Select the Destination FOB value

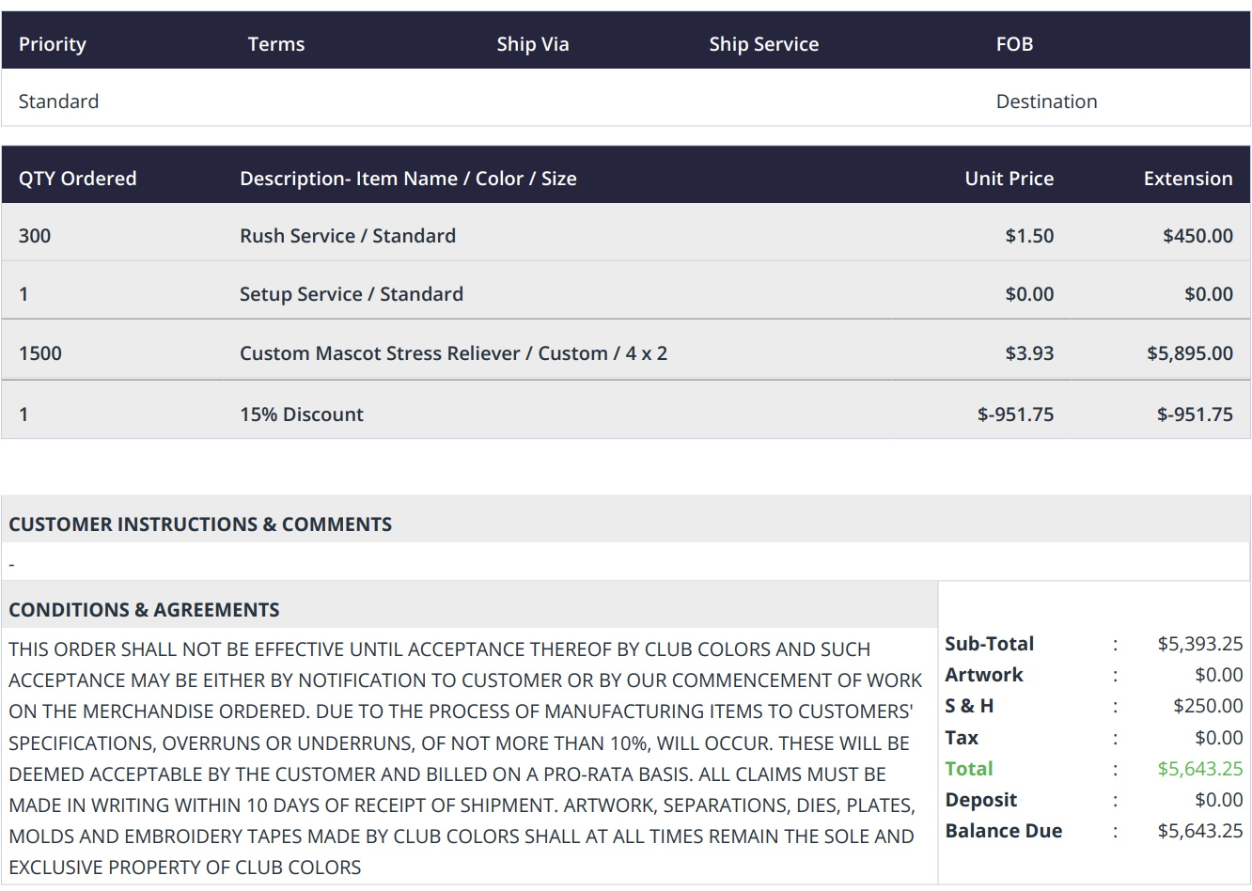1047,102
